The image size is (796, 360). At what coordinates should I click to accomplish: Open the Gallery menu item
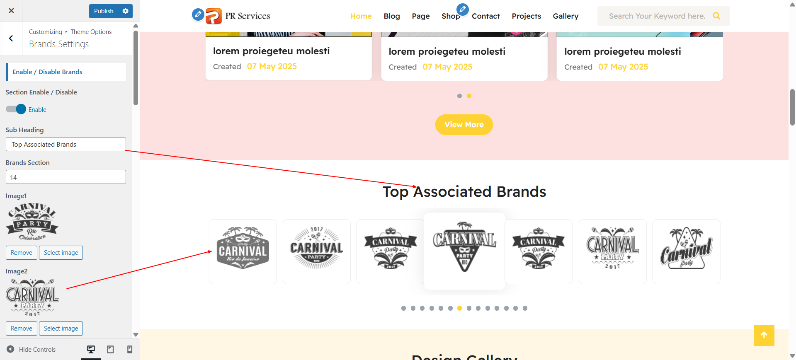[x=565, y=16]
